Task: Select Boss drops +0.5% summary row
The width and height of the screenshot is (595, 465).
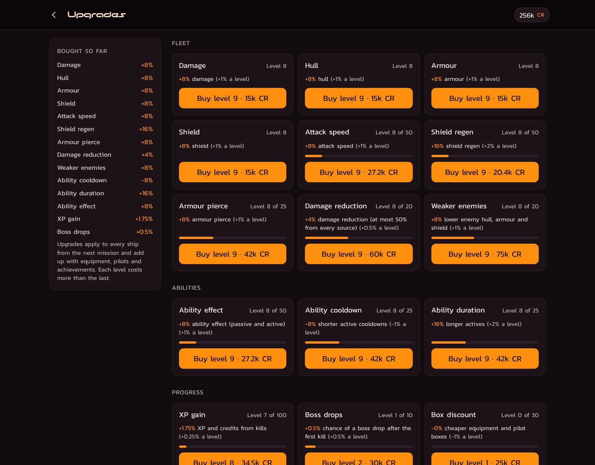Action: coord(105,232)
